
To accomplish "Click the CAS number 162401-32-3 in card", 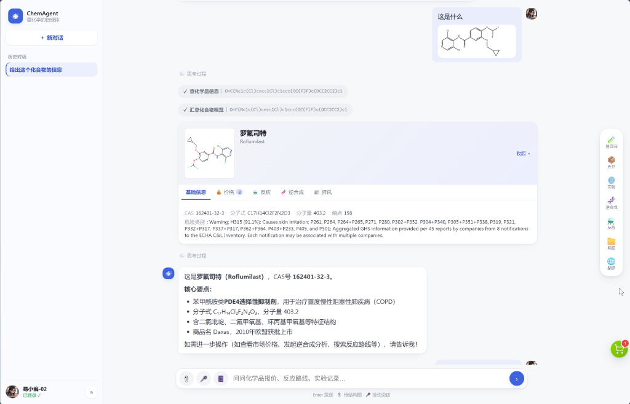I will point(210,213).
